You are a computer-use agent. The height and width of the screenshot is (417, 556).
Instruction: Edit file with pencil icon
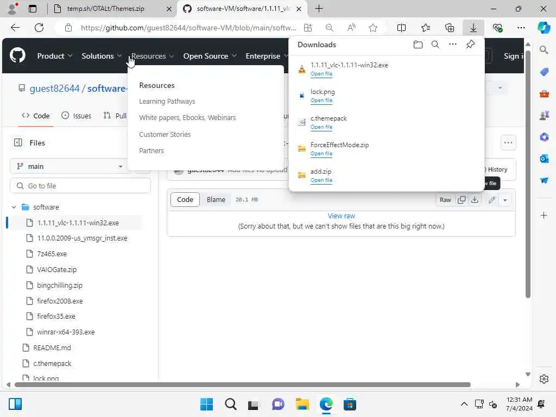pyautogui.click(x=491, y=200)
